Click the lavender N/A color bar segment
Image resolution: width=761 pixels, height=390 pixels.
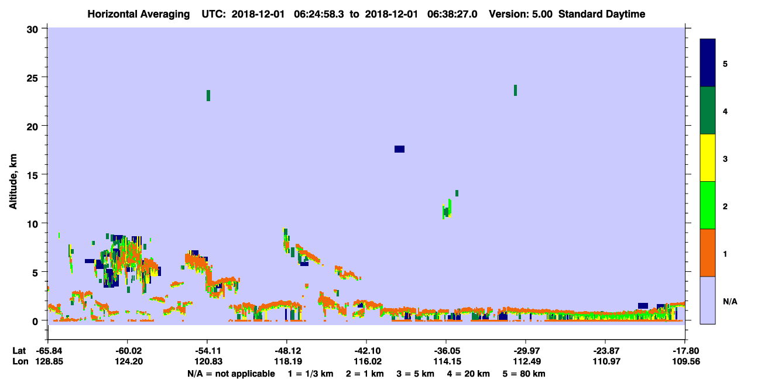[x=708, y=300]
